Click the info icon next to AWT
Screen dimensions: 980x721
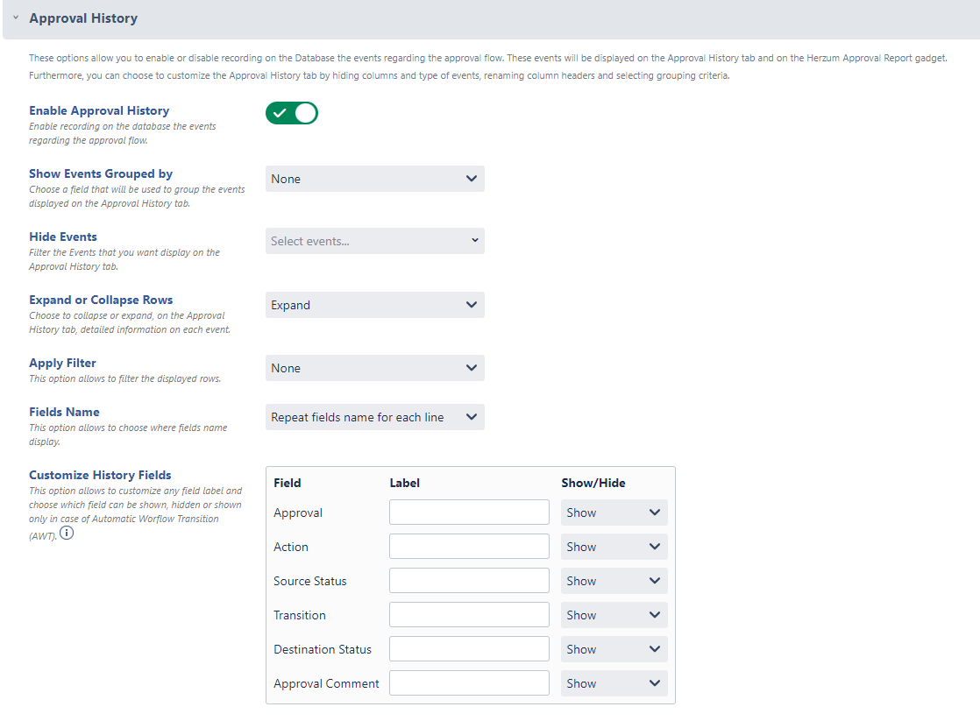click(67, 533)
